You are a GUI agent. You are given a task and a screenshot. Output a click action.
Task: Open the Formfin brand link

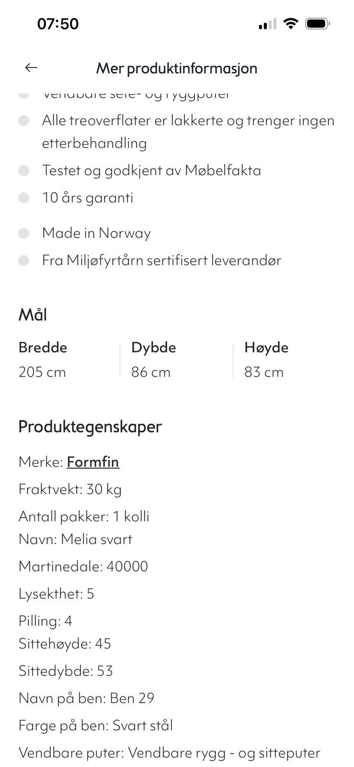coord(93,462)
